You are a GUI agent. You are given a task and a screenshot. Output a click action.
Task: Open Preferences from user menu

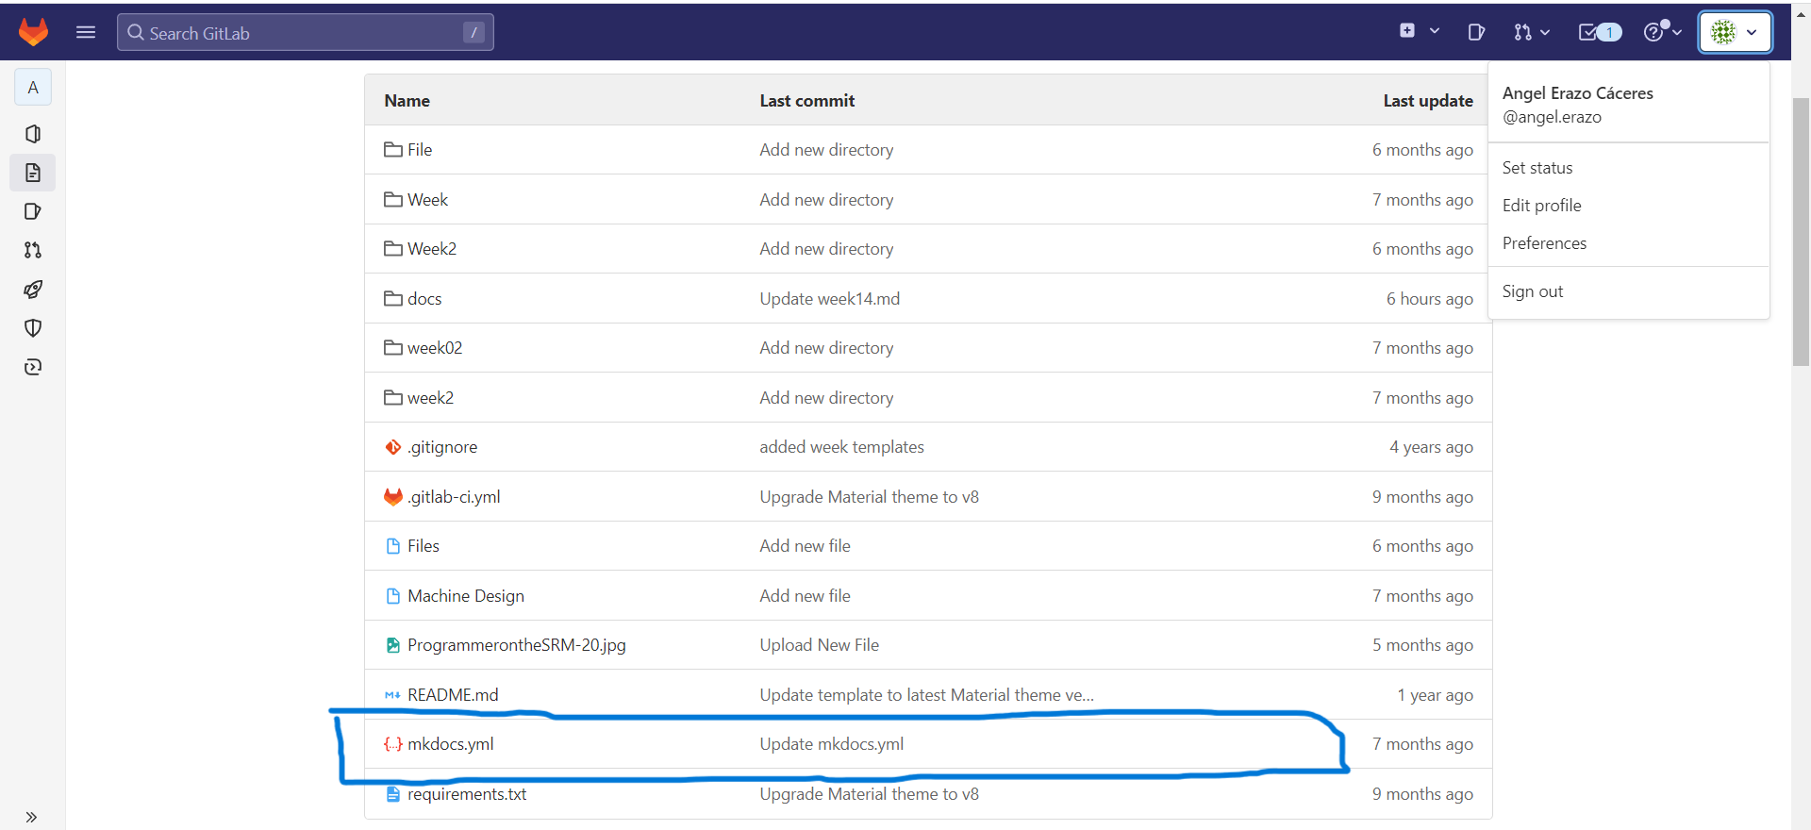[x=1544, y=243]
